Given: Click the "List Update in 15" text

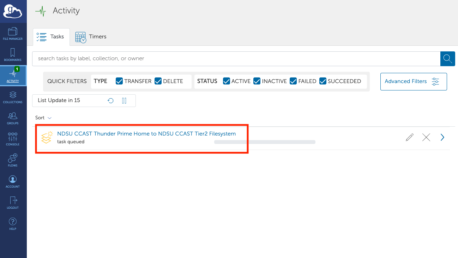Looking at the screenshot, I should click(x=59, y=100).
